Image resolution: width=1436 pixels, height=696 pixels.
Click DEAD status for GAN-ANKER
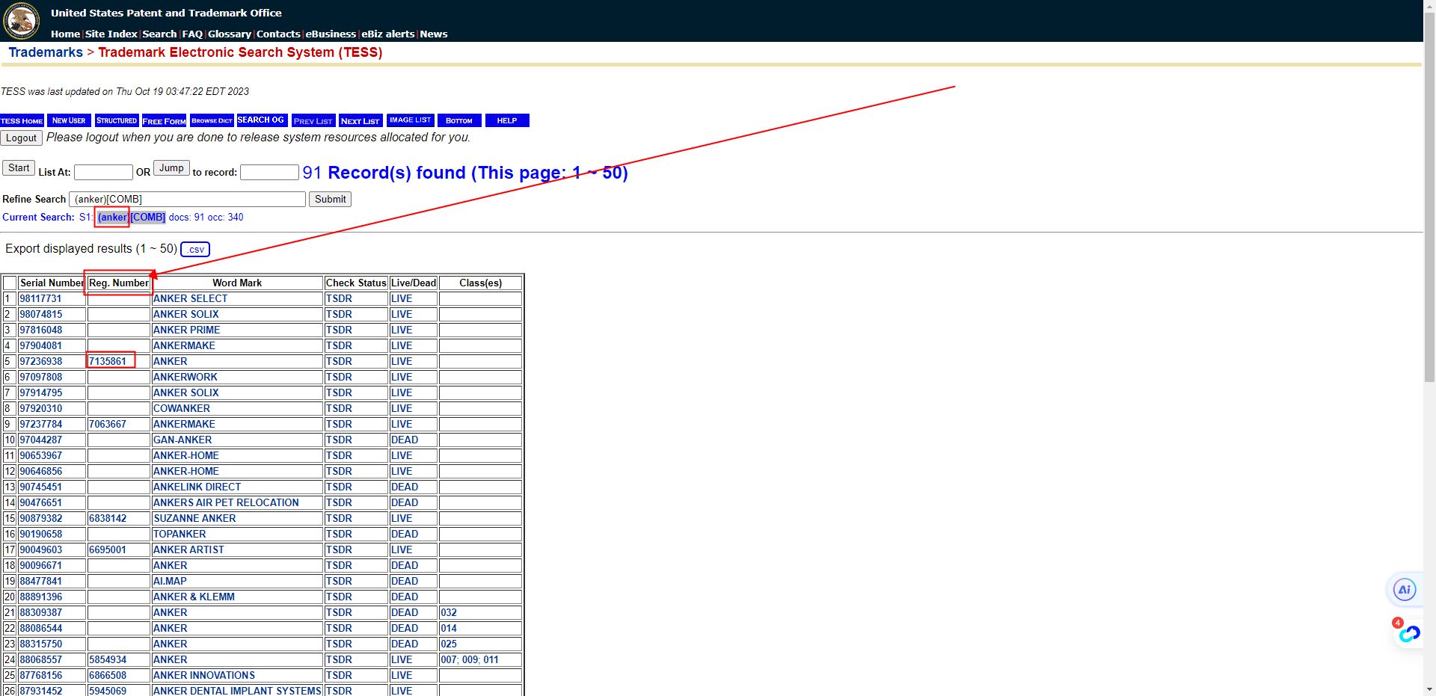coord(404,440)
